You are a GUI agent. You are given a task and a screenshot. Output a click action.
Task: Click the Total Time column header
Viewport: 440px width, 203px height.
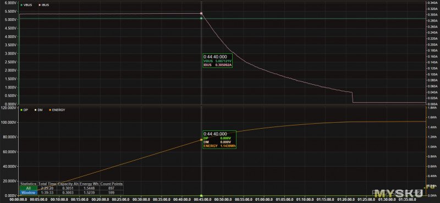[47, 184]
